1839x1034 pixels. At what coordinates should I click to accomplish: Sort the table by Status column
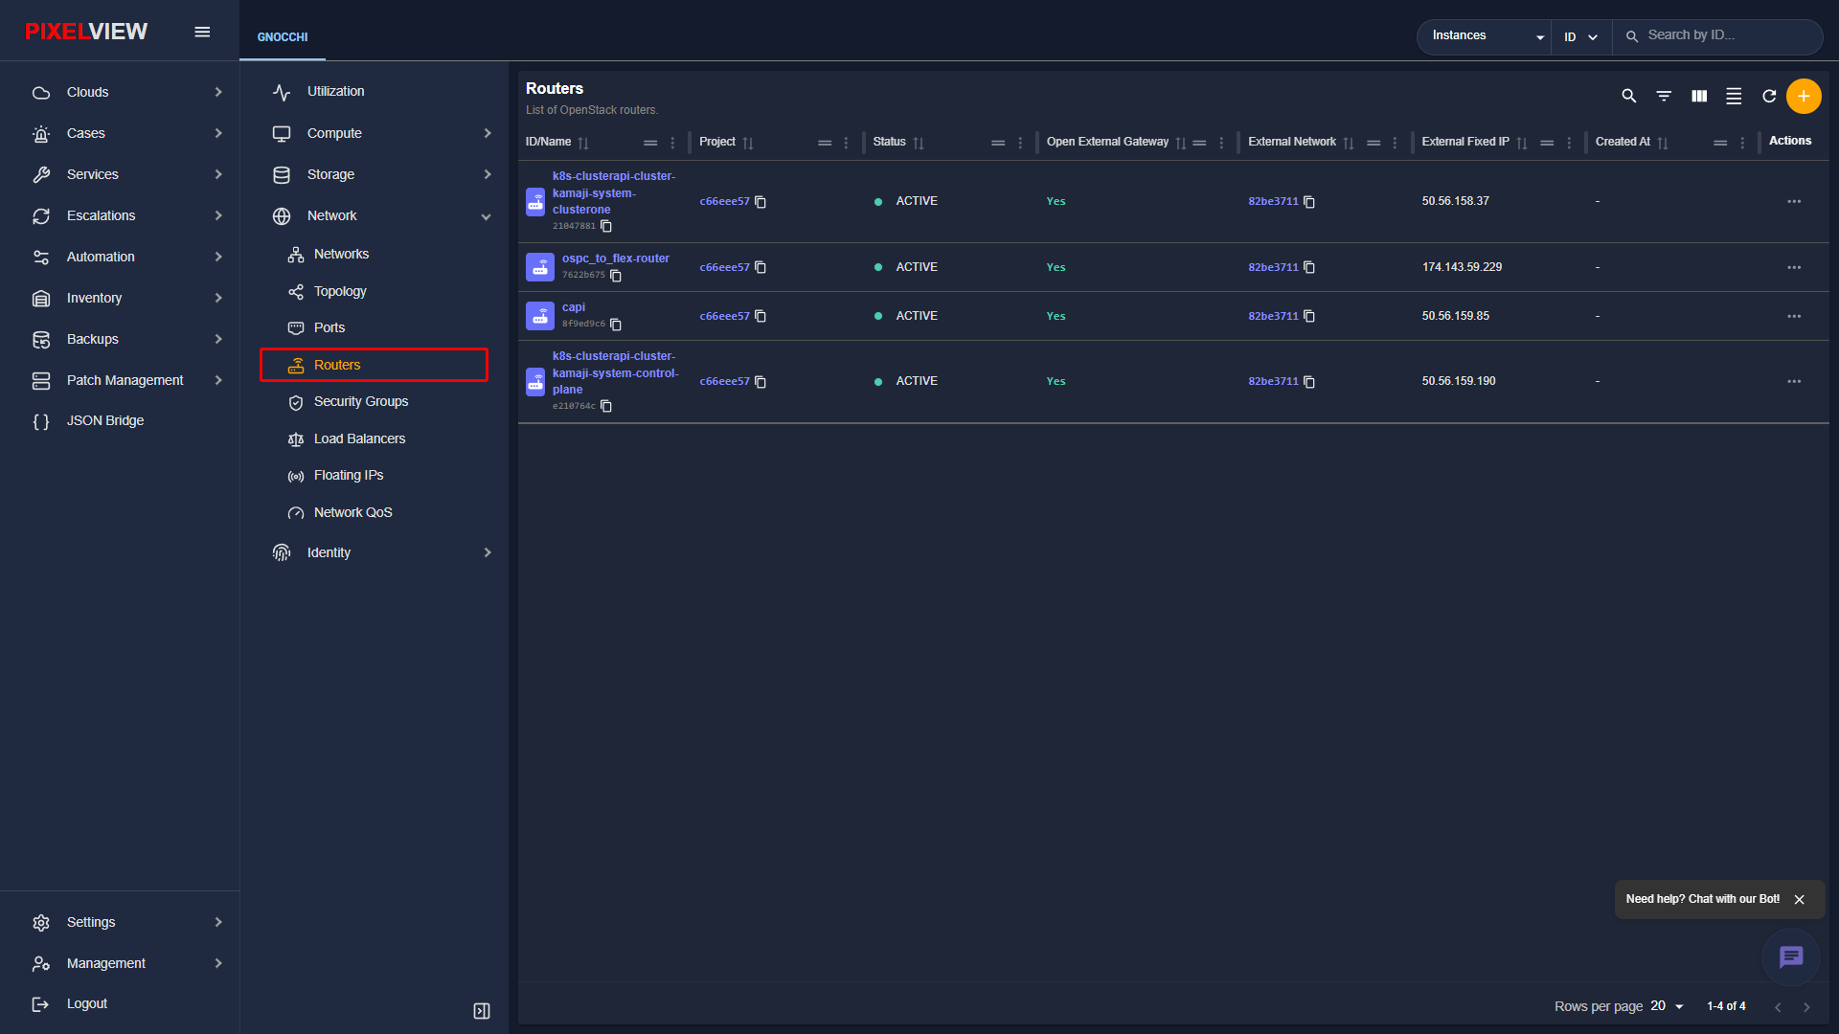click(919, 143)
